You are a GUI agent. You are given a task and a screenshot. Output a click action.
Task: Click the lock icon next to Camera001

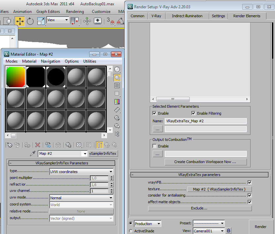point(228,230)
